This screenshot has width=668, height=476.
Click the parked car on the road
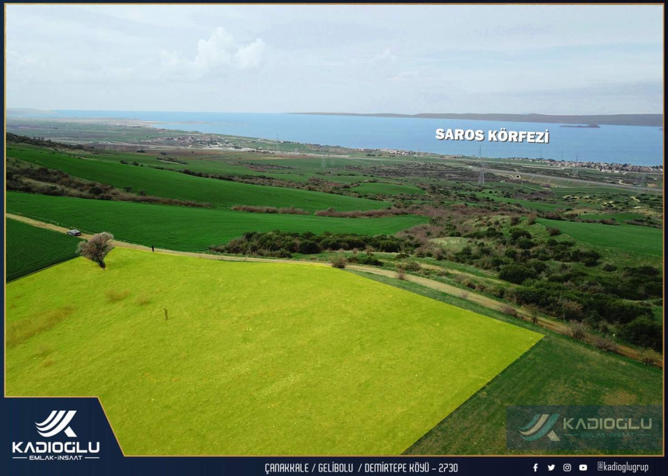(x=74, y=233)
